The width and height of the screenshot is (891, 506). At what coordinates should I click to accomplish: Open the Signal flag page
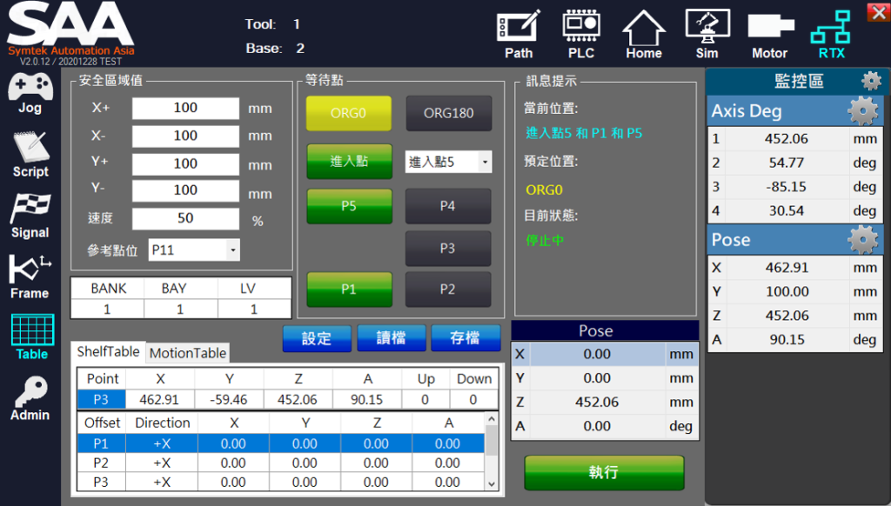pyautogui.click(x=30, y=216)
